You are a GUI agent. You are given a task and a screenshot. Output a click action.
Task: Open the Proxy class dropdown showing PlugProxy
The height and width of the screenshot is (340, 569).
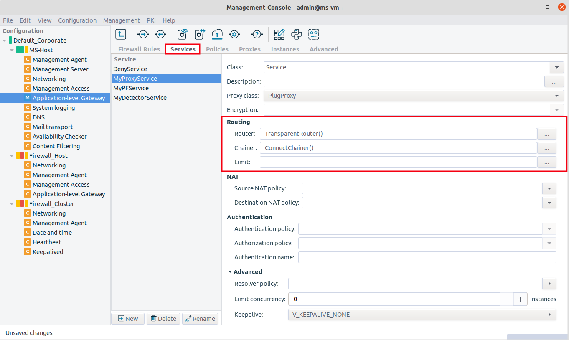tap(557, 96)
